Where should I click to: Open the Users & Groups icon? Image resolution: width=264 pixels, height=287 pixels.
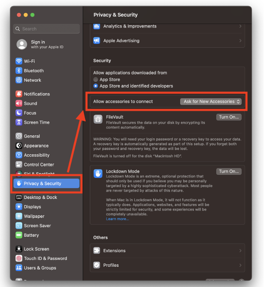[x=19, y=268]
